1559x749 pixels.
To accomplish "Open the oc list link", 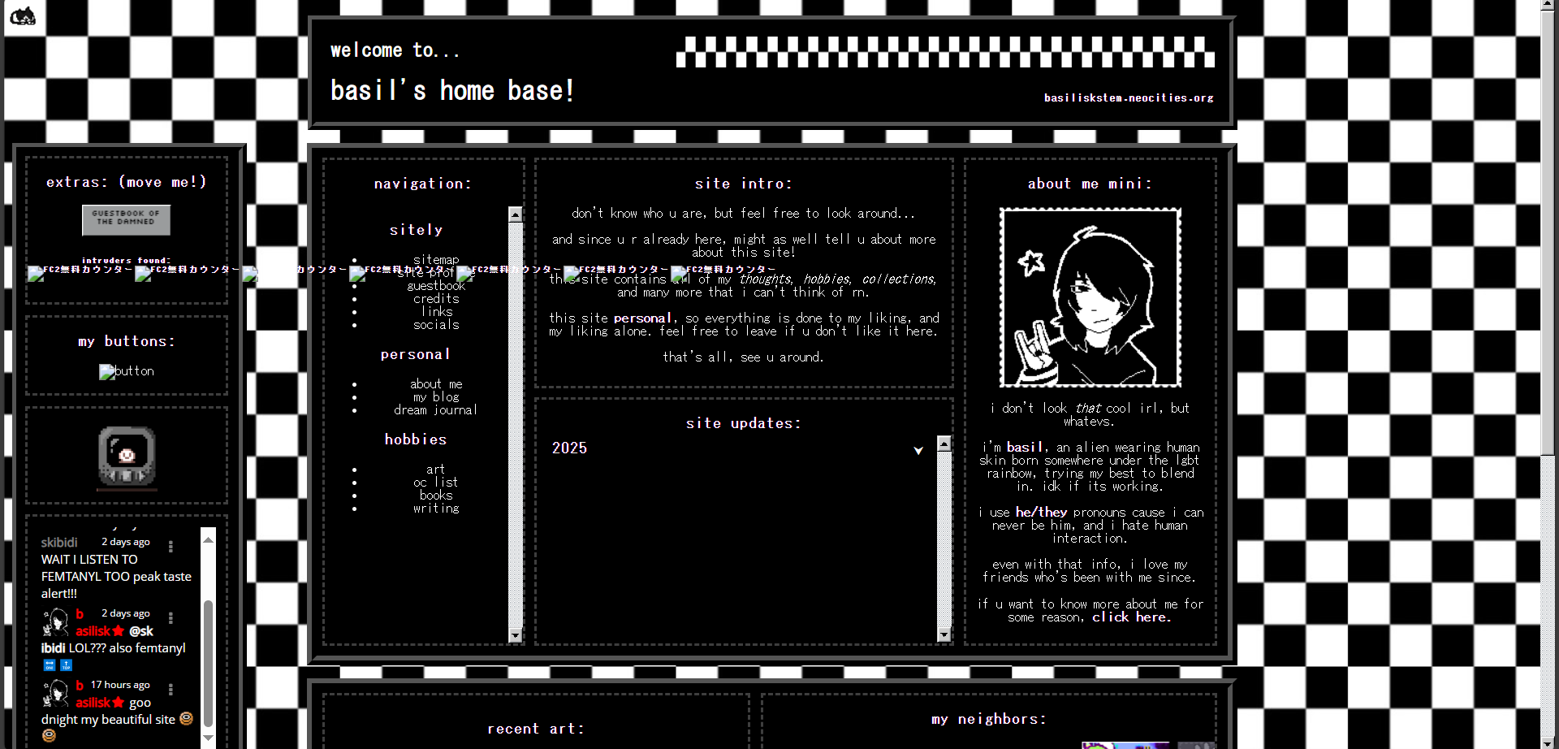I will coord(436,483).
